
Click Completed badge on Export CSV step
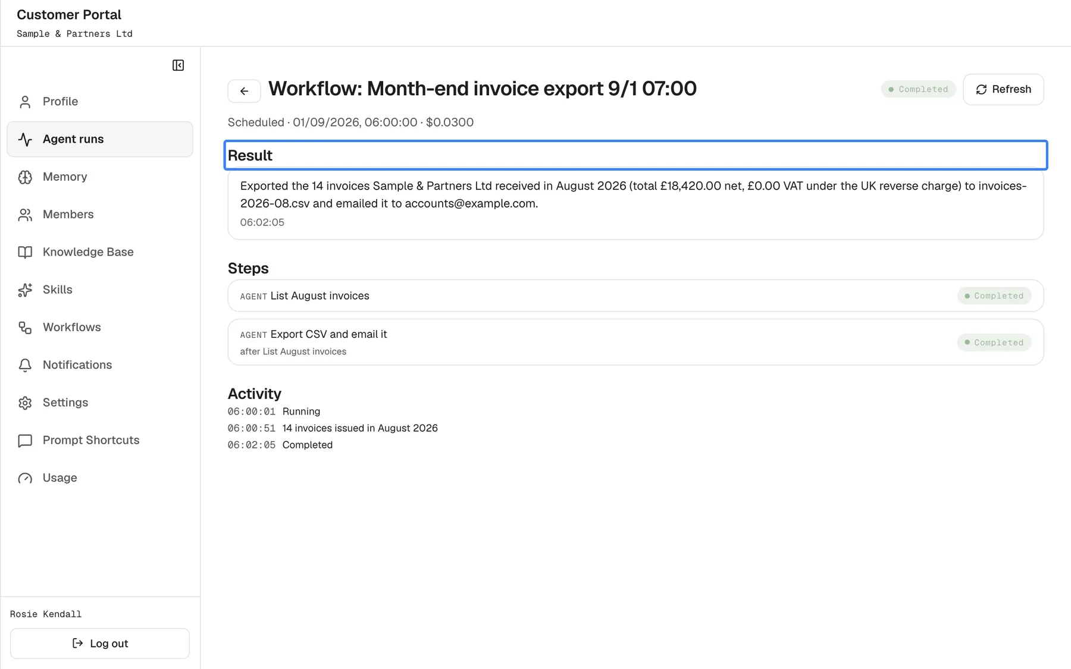[x=994, y=343]
